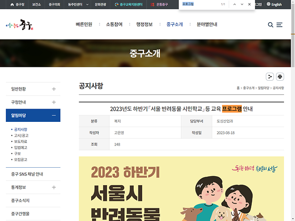
Task: Open the 중구의회 top bar link
Action: click(x=54, y=4)
